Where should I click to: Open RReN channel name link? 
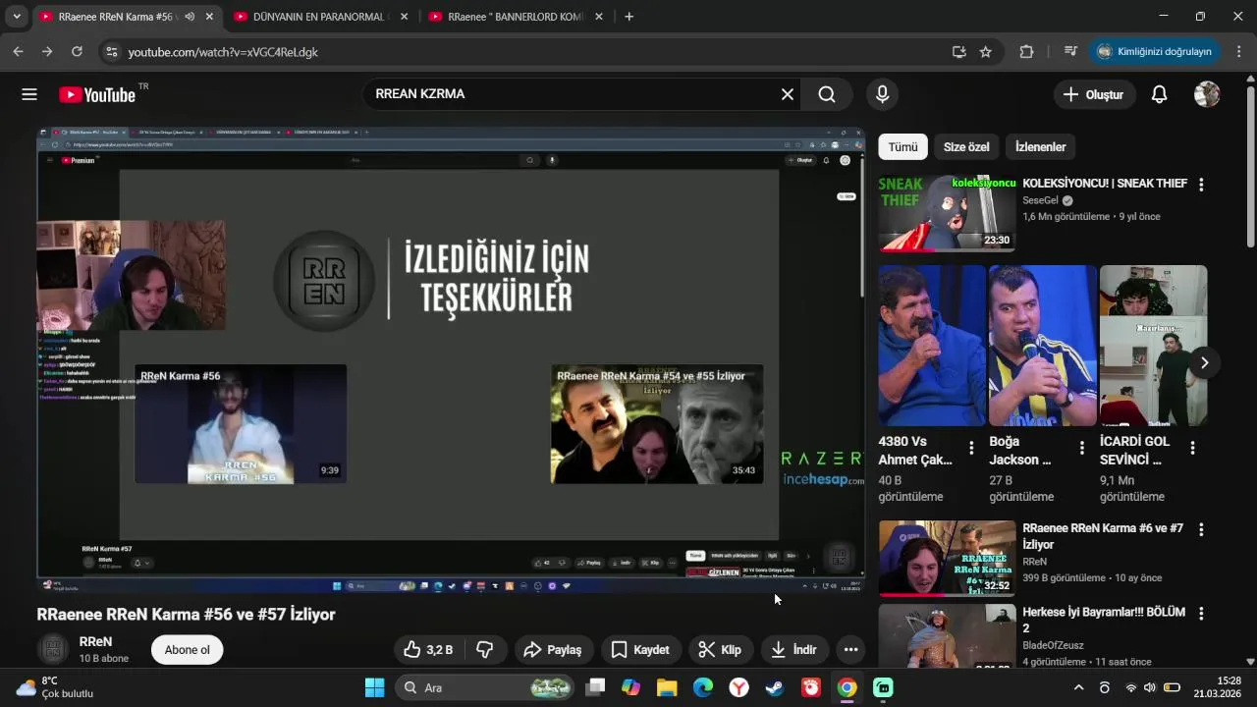tap(95, 641)
